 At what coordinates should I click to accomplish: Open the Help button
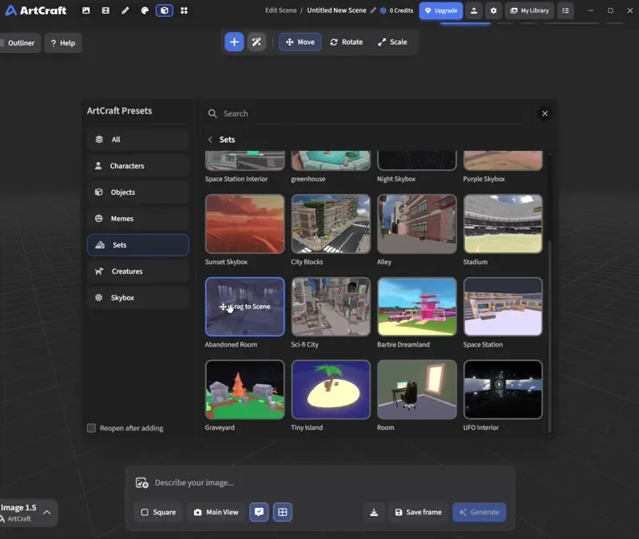[63, 43]
